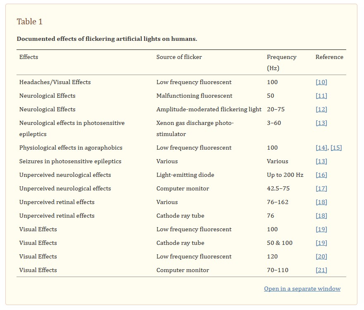Open reference [19] in the 50 & 100 row

coord(321,243)
